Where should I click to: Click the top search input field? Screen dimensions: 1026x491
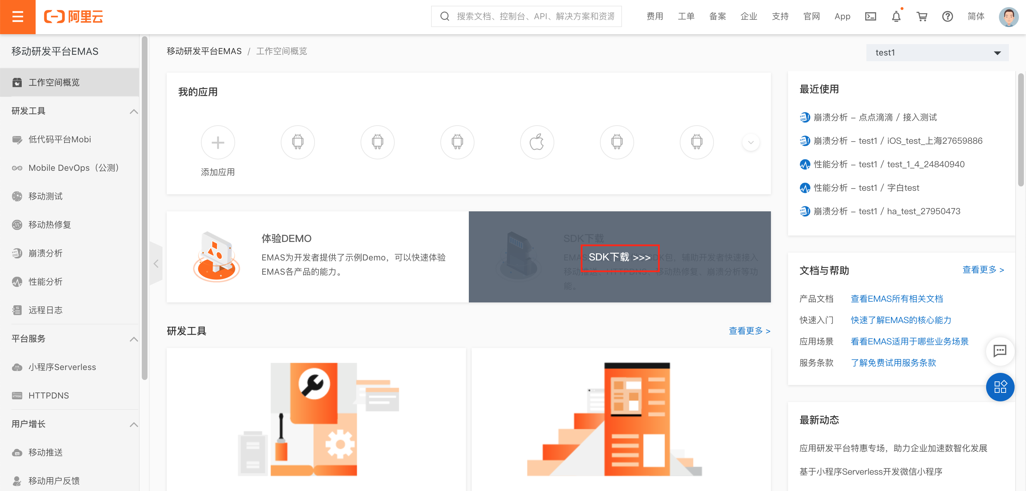click(526, 16)
